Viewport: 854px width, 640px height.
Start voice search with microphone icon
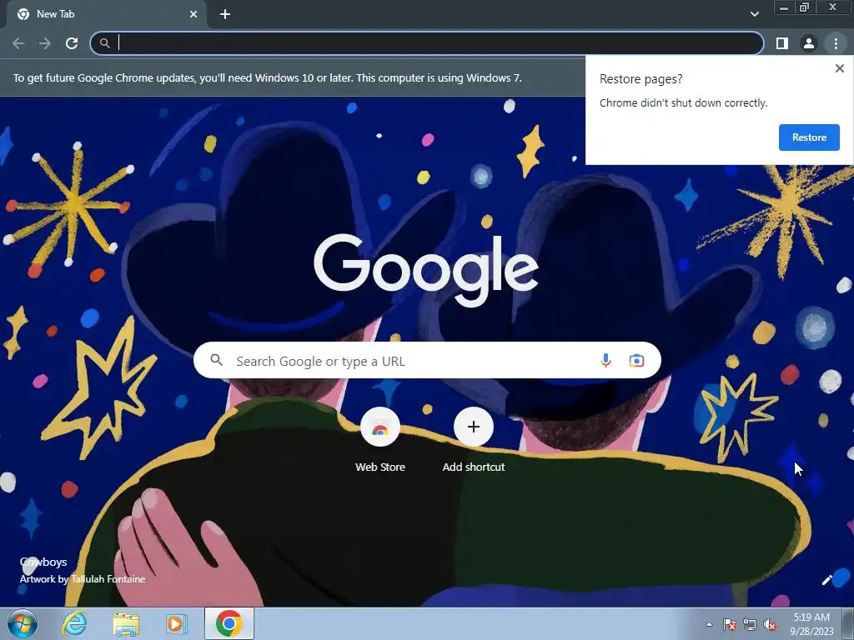click(x=605, y=360)
